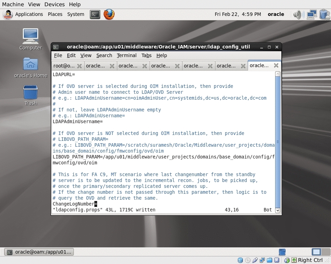331x264 pixels.
Task: Click the 43,16 cursor position indicator
Action: [231, 210]
